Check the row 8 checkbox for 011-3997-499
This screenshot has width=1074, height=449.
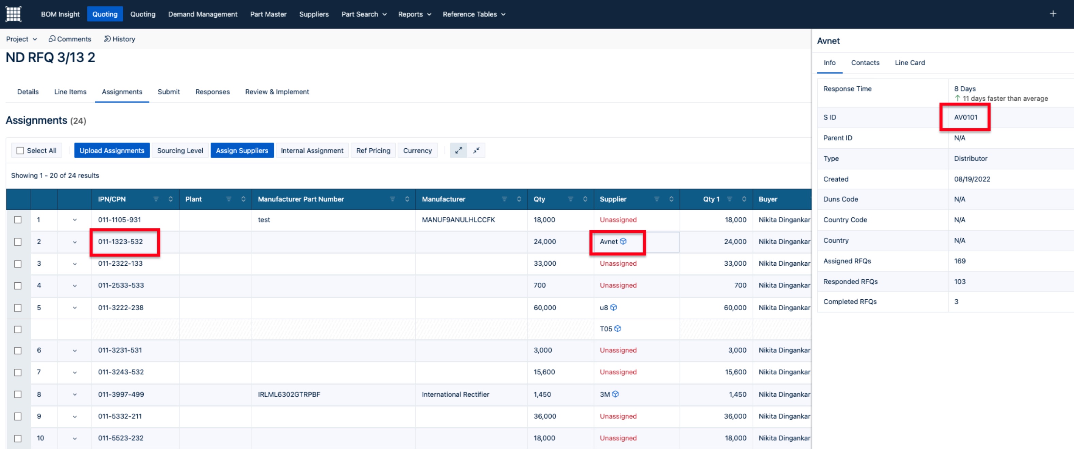point(17,394)
